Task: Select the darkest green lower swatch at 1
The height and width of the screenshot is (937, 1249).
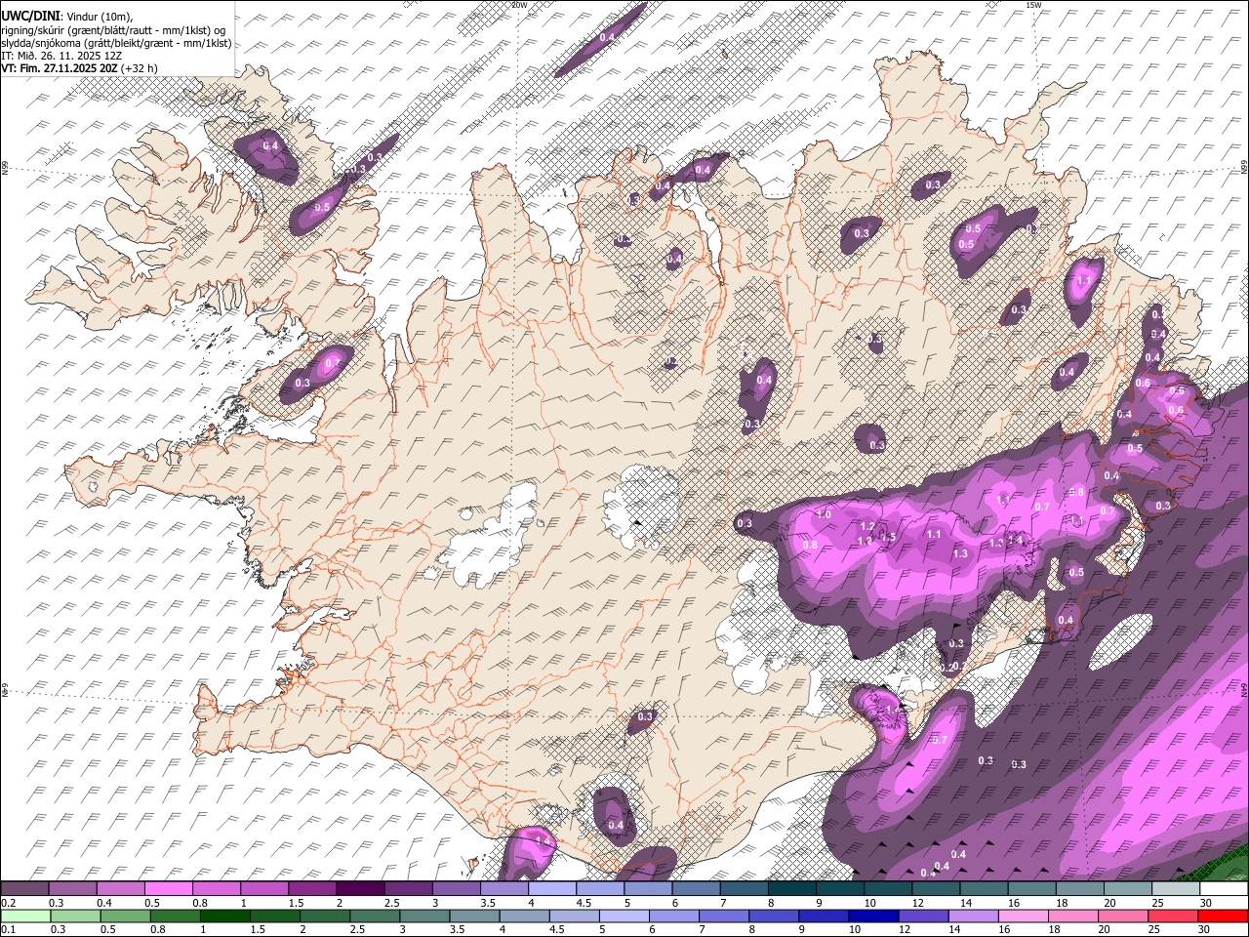Action: click(x=225, y=916)
